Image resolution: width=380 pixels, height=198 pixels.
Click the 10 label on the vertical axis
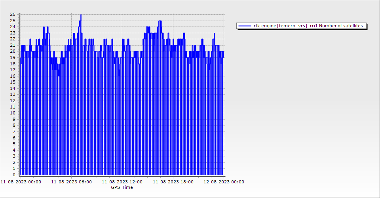coord(13,113)
